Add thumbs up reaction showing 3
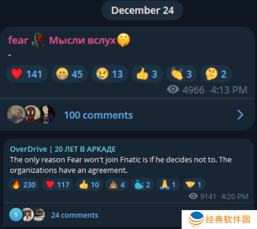The image size is (257, 229). (x=147, y=74)
